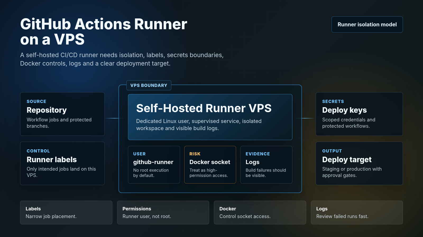This screenshot has width=423, height=237.
Task: Click 'Only intended jobs land on this VPS.'
Action: click(x=61, y=172)
